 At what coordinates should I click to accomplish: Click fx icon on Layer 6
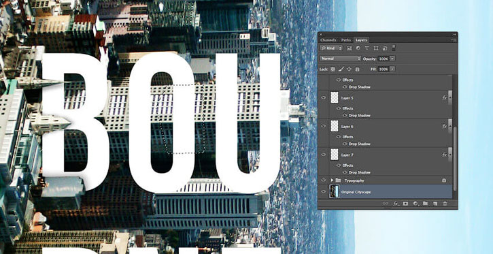pos(444,127)
